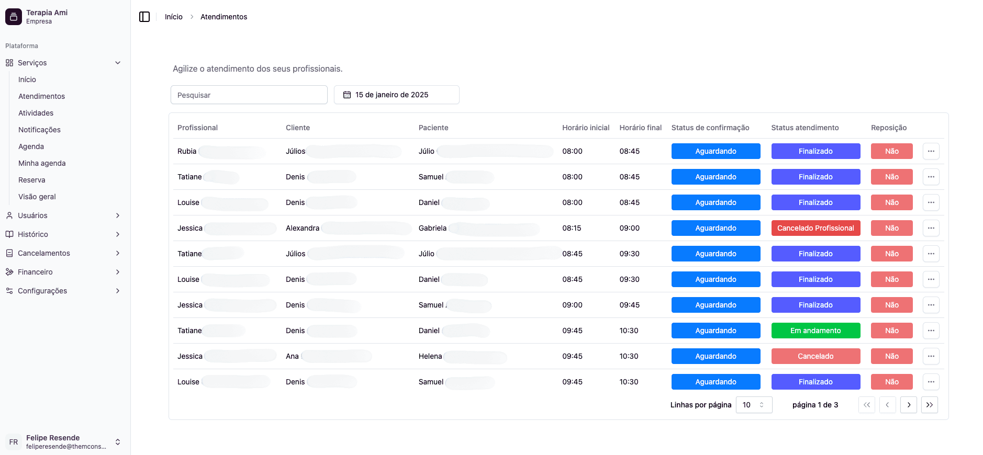This screenshot has height=455, width=983.
Task: Go to Minha agenda in sidebar
Action: pyautogui.click(x=42, y=163)
